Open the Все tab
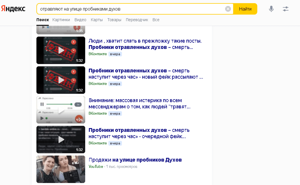The width and height of the screenshot is (300, 185). pos(156,20)
